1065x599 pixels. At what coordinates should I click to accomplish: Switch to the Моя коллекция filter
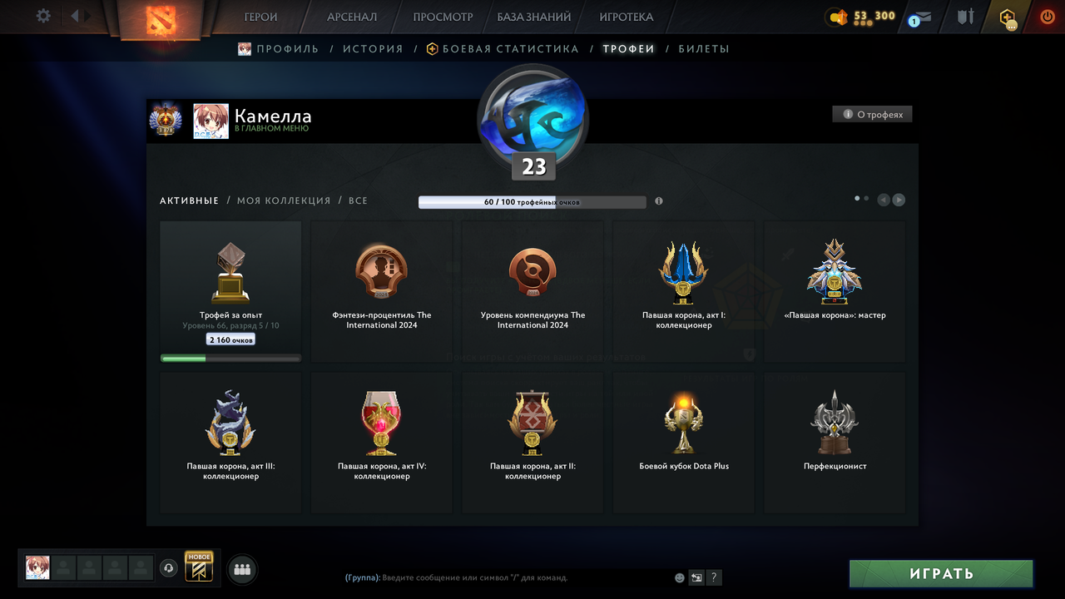pyautogui.click(x=284, y=200)
